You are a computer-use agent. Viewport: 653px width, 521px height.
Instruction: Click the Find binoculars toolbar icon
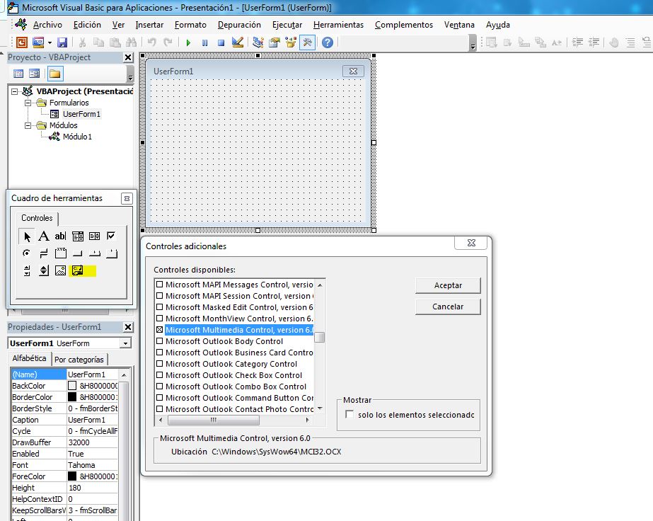[131, 42]
